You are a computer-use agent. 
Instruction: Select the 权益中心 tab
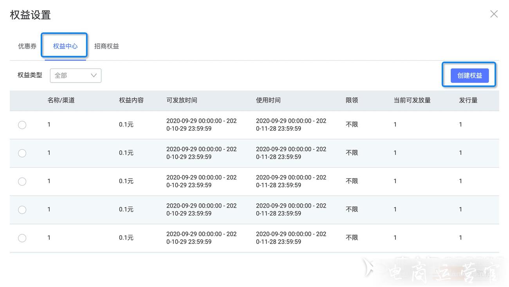[65, 46]
